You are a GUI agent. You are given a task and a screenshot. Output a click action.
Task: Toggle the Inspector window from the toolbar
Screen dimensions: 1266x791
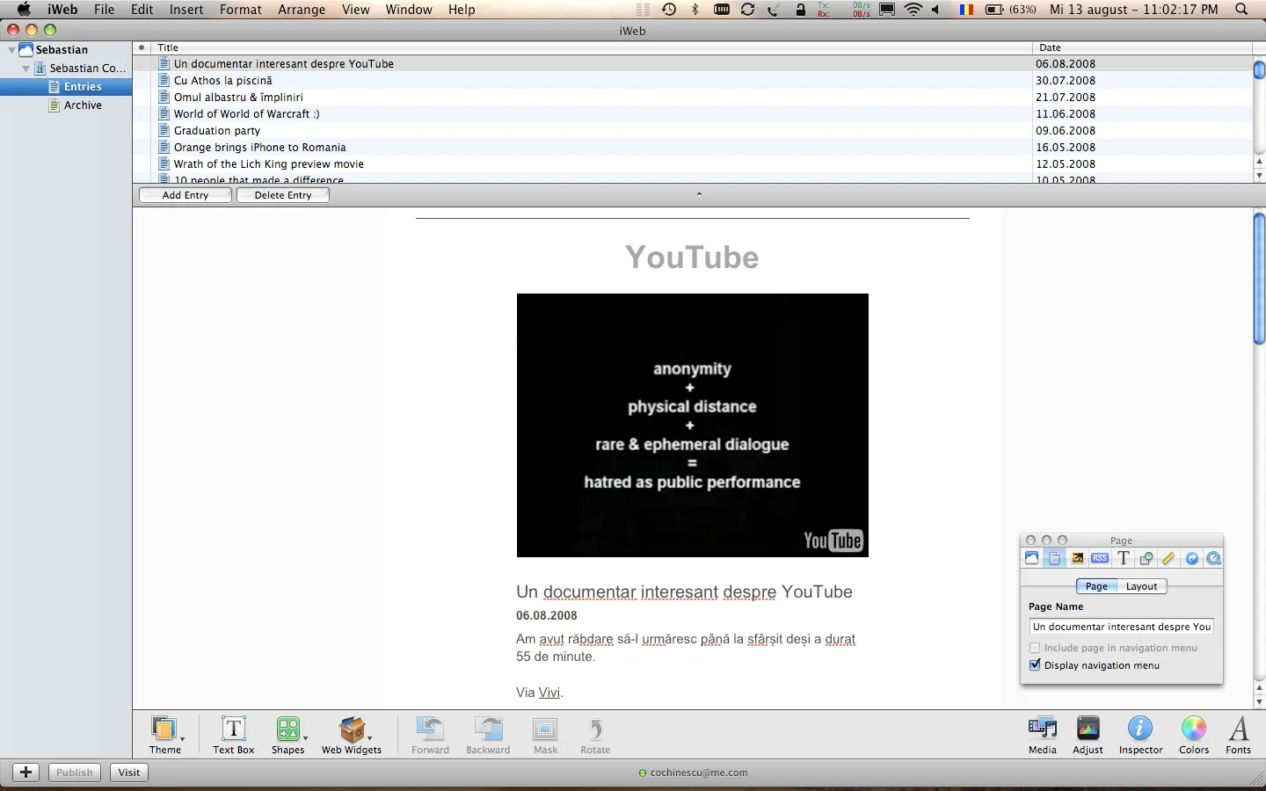coord(1140,735)
